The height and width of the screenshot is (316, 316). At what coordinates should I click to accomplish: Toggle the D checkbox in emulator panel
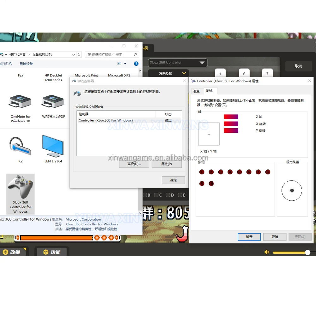[x=168, y=195]
